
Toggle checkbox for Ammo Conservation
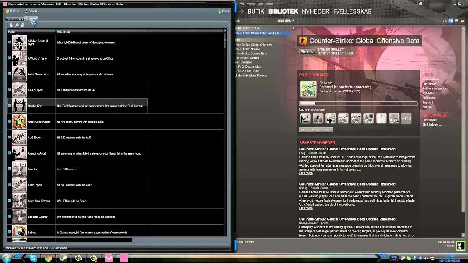point(9,122)
